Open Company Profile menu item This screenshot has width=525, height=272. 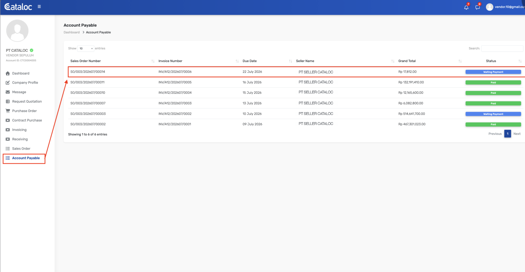pos(25,83)
